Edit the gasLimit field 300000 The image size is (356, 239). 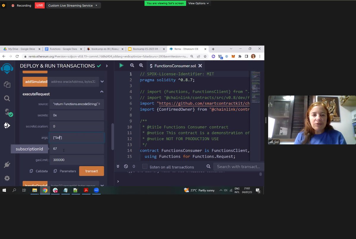click(x=77, y=160)
